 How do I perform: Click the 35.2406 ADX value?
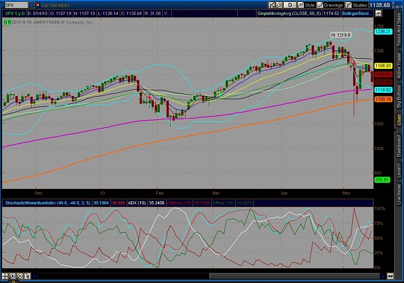[x=156, y=203]
